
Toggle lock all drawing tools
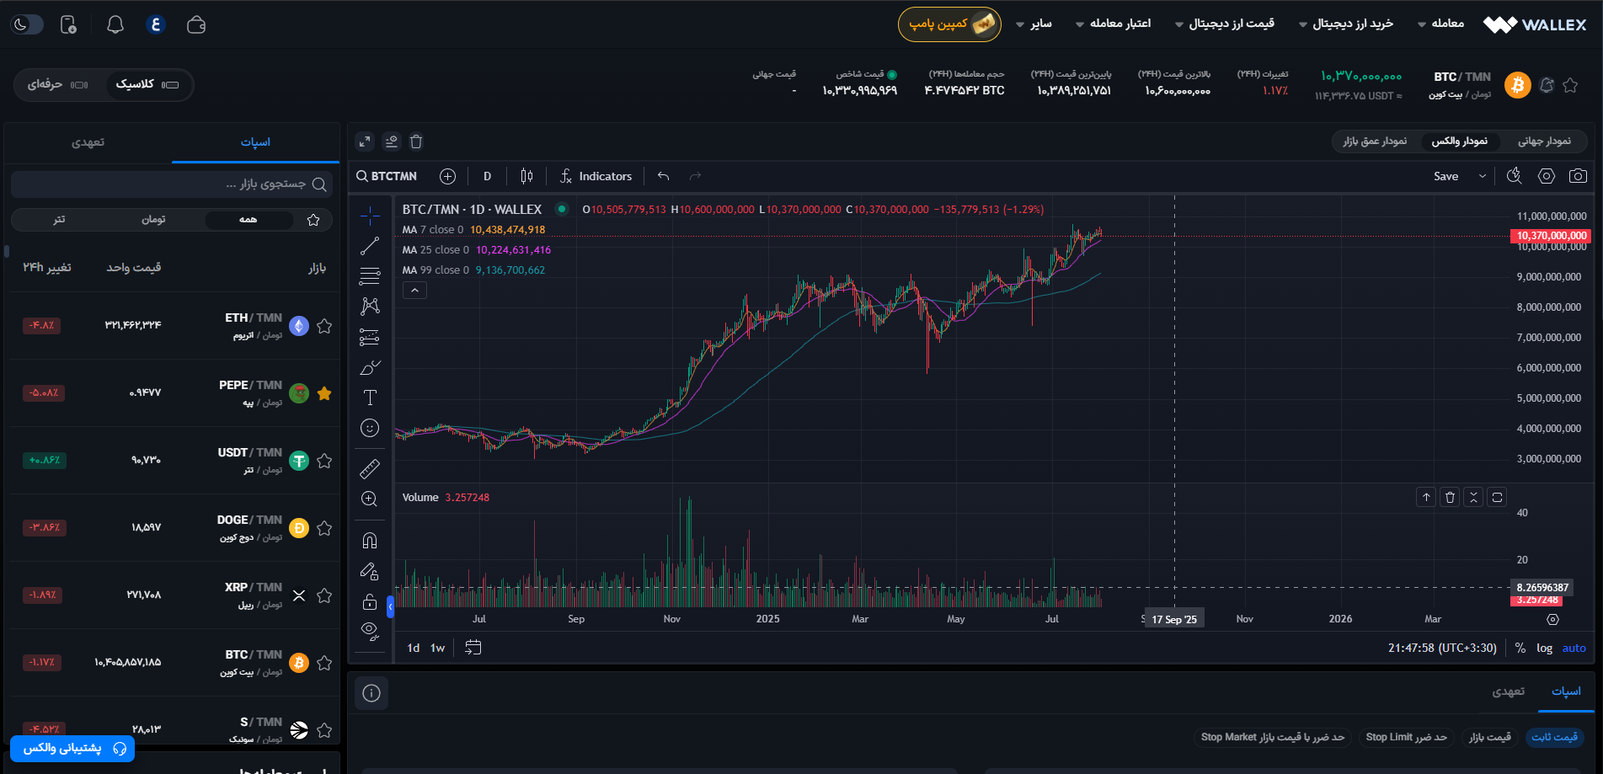[370, 601]
